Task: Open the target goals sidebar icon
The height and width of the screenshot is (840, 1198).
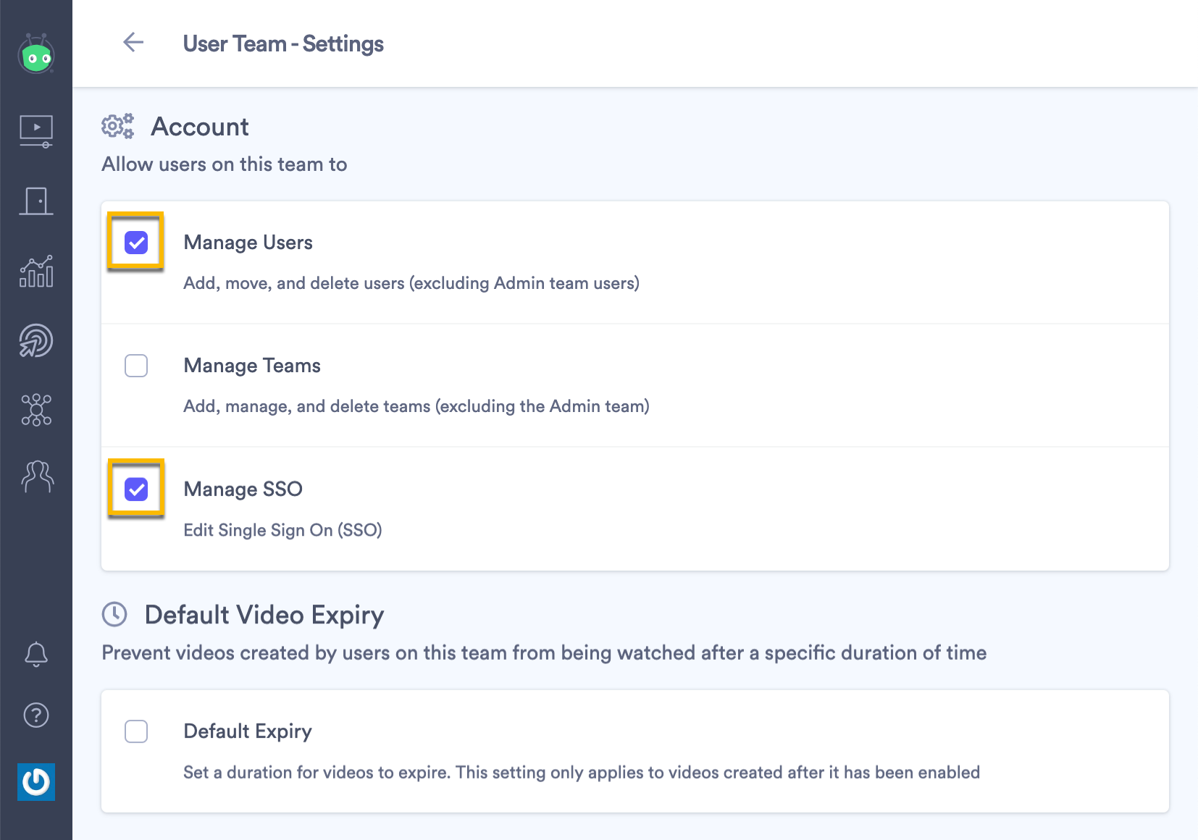Action: pos(36,340)
